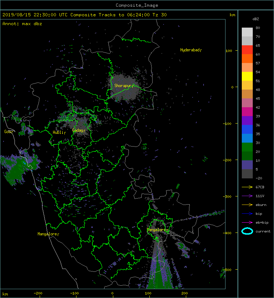
Task: Click the Composite_Image title text
Action: pos(137,5)
